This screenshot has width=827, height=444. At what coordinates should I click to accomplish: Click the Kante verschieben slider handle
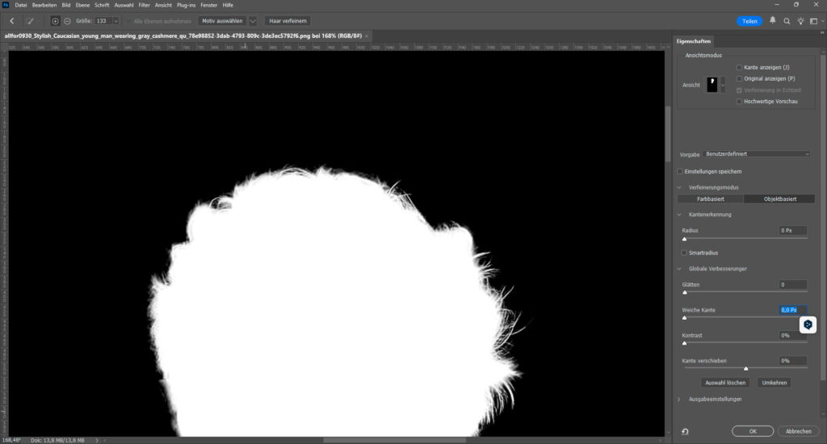(x=745, y=369)
